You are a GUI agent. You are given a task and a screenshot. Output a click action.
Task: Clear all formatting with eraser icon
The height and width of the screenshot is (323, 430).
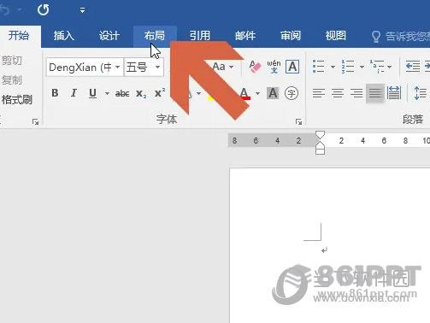point(255,67)
